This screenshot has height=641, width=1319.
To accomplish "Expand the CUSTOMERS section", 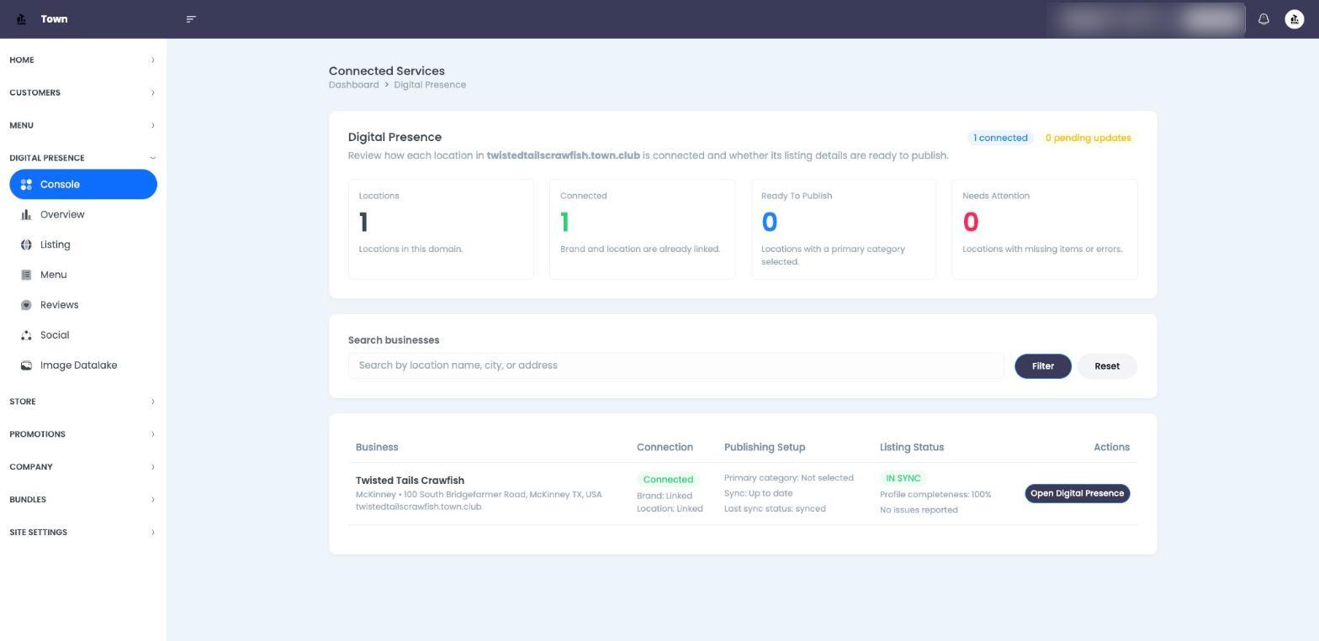I will pos(82,92).
